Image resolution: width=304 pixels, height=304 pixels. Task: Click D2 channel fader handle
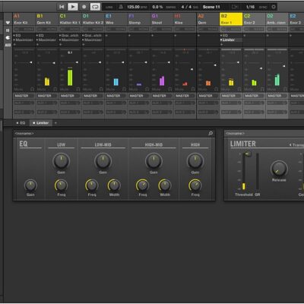pyautogui.click(x=284, y=66)
